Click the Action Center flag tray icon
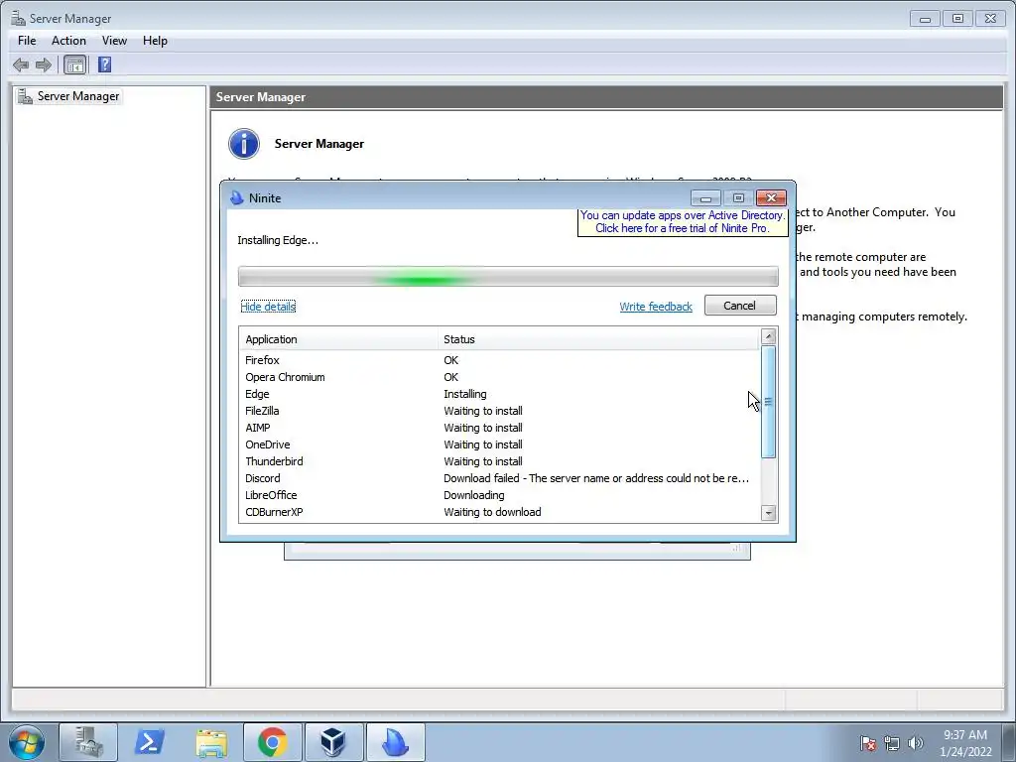 868,743
